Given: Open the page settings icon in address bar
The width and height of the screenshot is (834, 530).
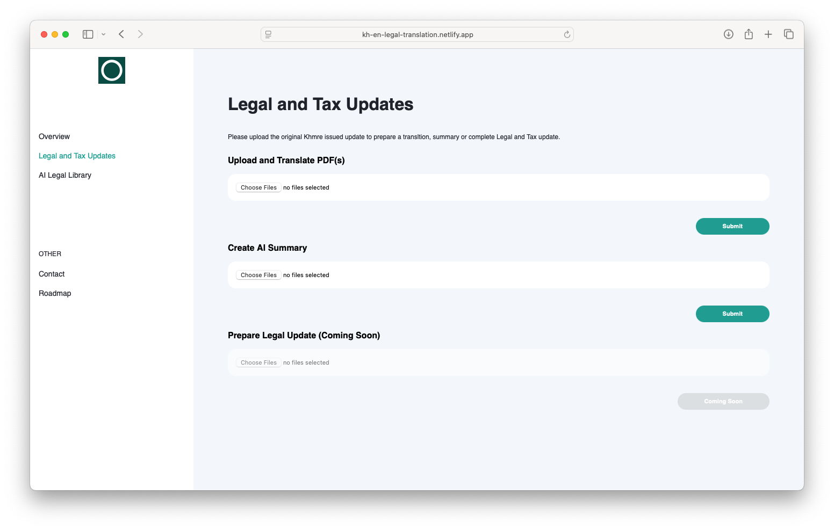Looking at the screenshot, I should pyautogui.click(x=268, y=34).
